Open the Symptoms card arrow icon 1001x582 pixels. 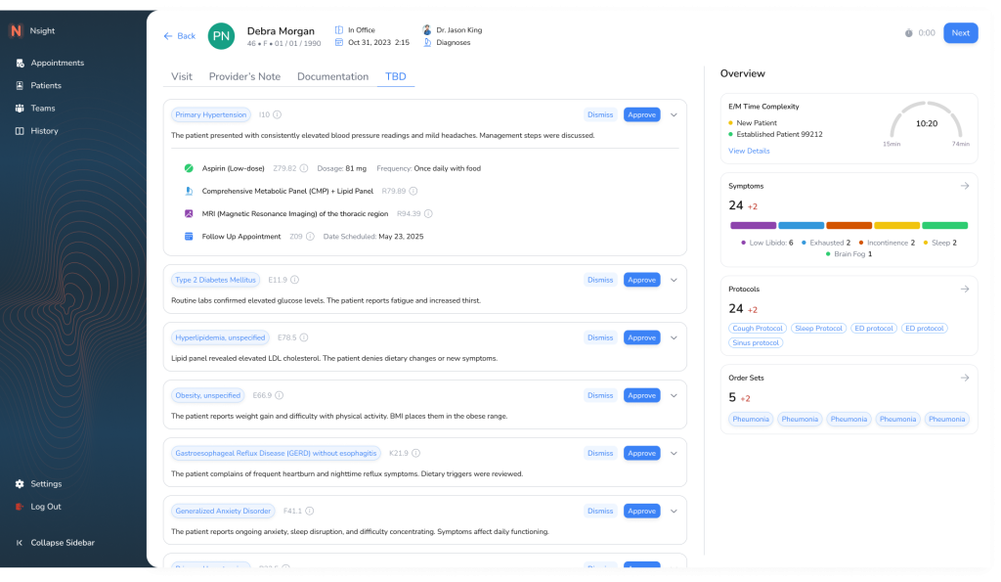pyautogui.click(x=964, y=186)
